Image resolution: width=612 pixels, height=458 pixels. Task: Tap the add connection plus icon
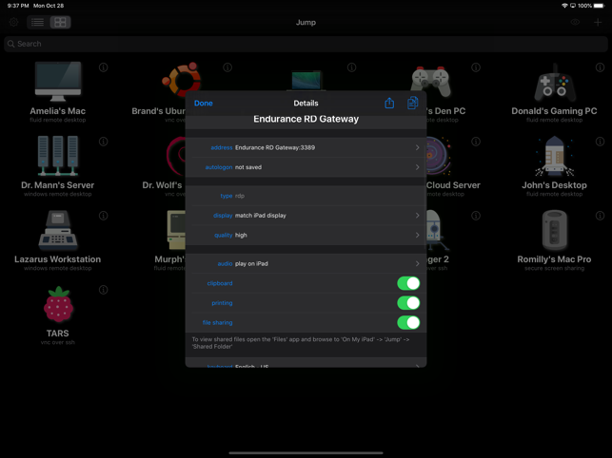pos(598,22)
